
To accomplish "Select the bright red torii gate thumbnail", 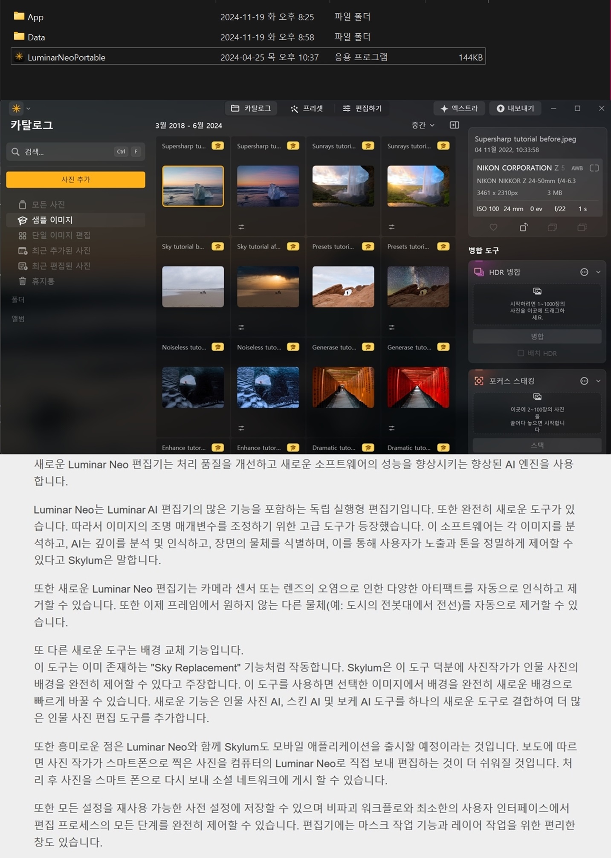I will (x=418, y=387).
